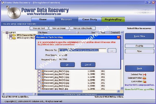This screenshot has width=156, height=104.
Task: Click the image icon of Recoverd_jpg_file(37).jpg
Action: (43, 74)
